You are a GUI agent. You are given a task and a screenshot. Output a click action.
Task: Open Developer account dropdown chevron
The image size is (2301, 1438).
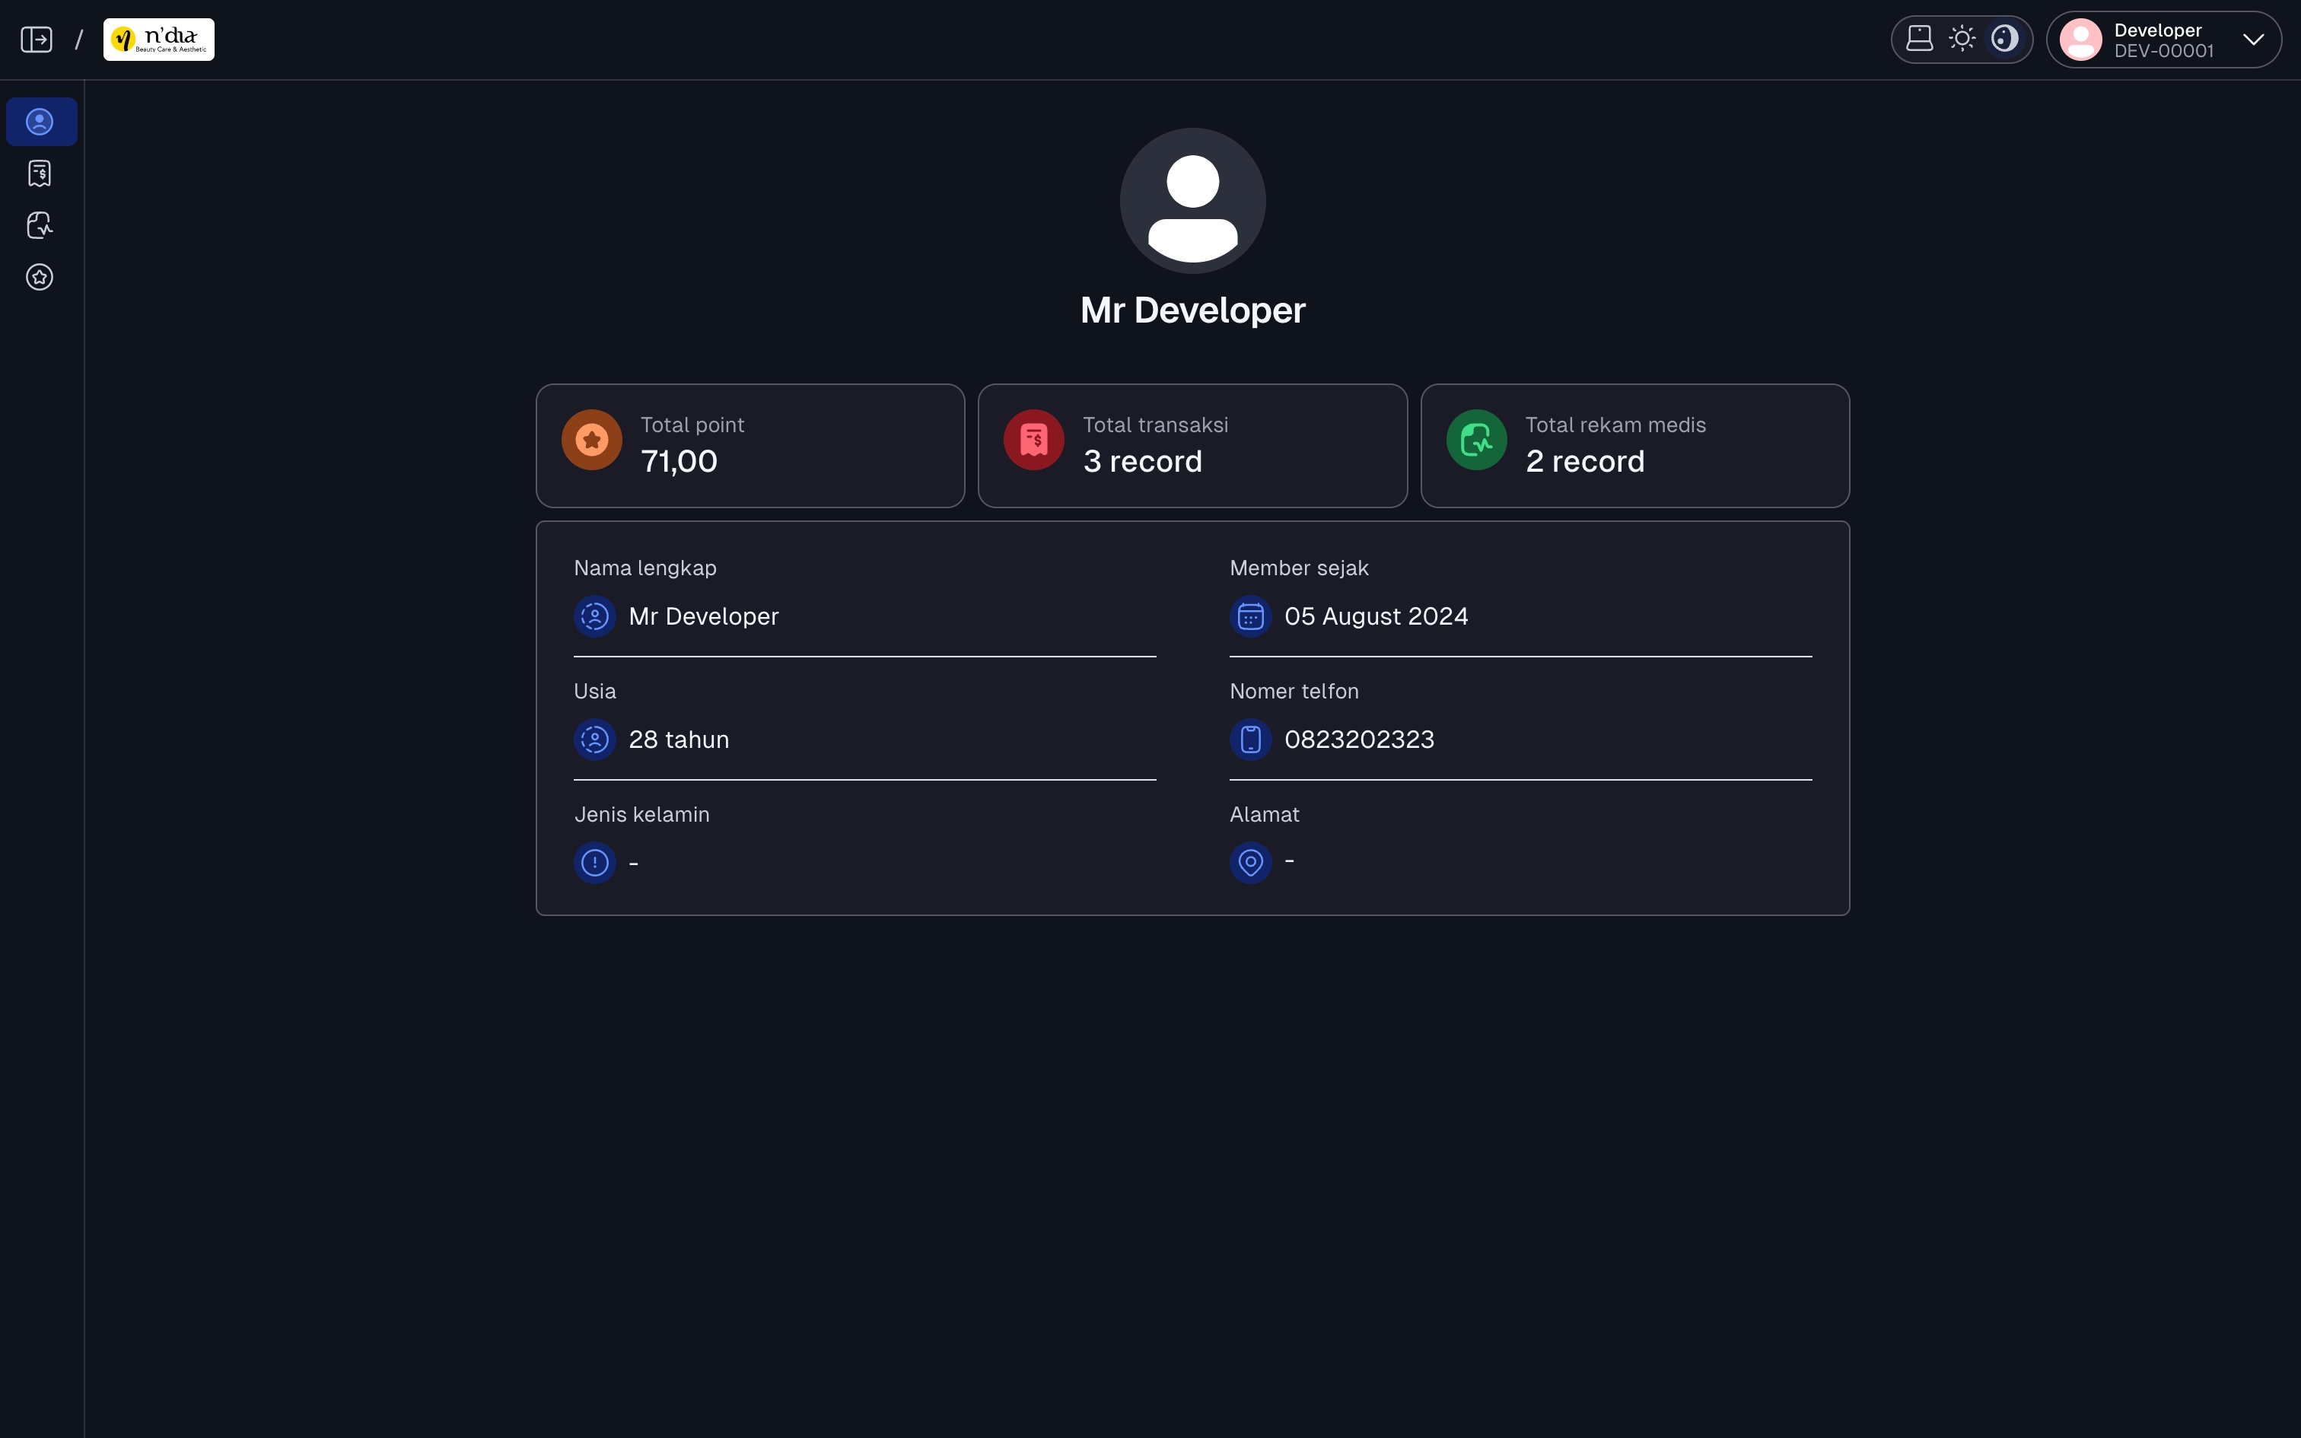click(2254, 40)
